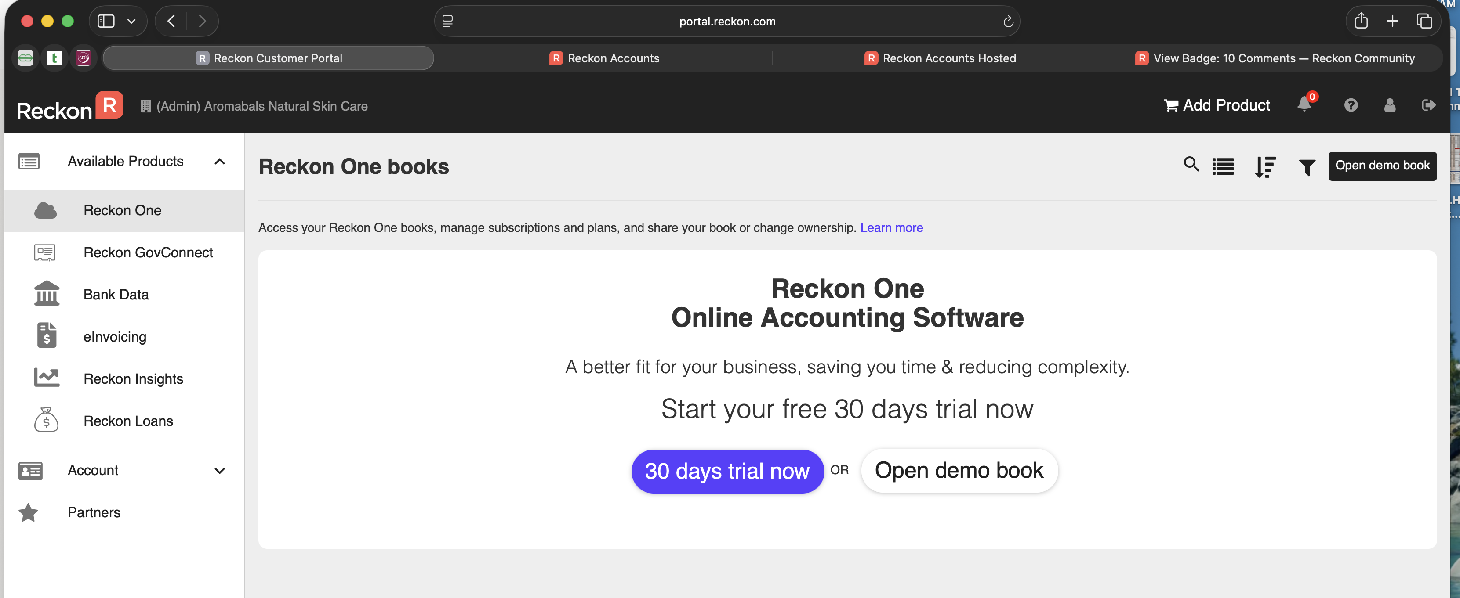
Task: Start the 30 days trial now
Action: coord(727,471)
